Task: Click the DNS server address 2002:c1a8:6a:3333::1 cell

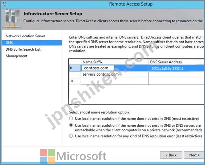Action: [x=177, y=68]
